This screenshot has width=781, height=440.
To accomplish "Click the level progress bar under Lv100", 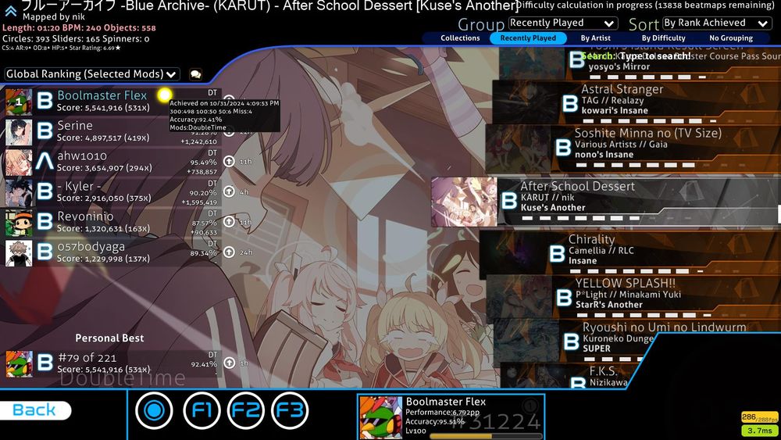I will [x=486, y=436].
